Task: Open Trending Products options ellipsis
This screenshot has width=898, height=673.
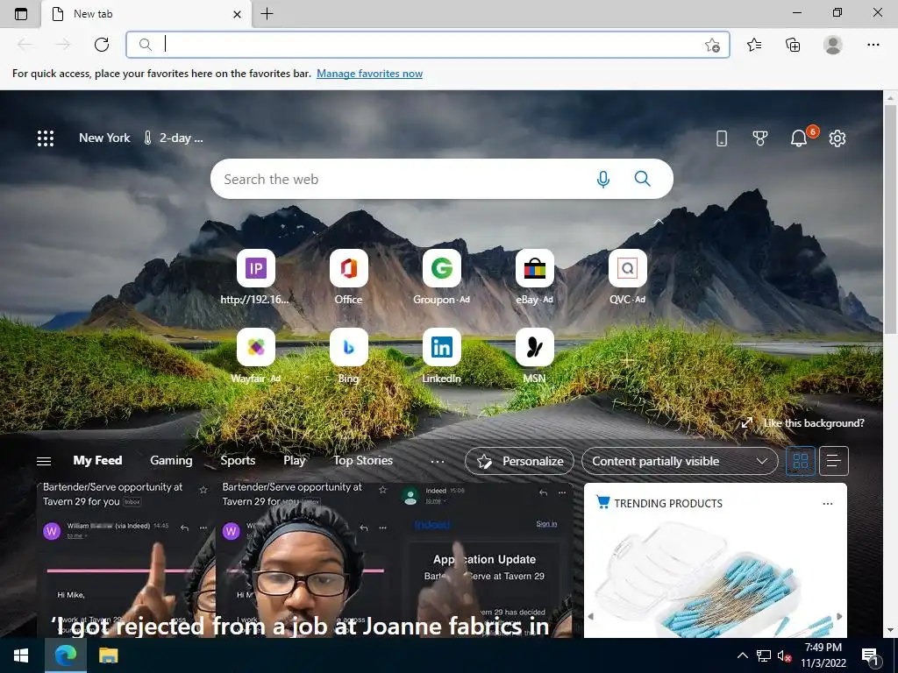Action: click(x=828, y=504)
